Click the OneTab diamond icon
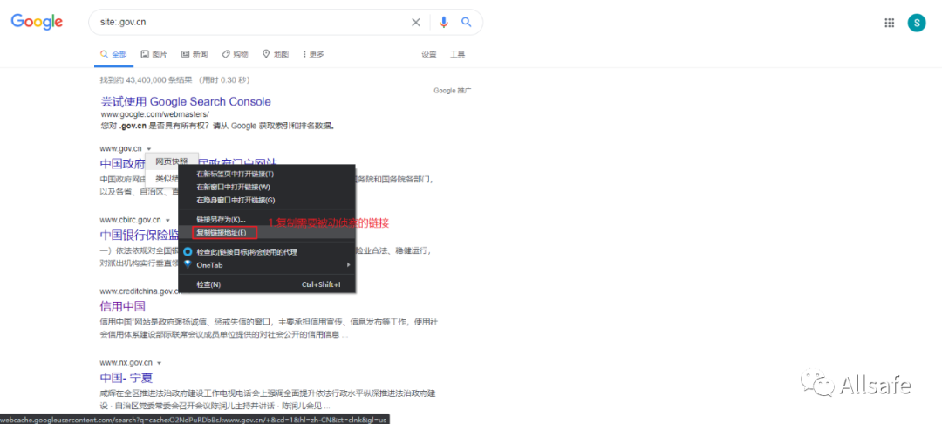The width and height of the screenshot is (942, 424). pos(188,264)
